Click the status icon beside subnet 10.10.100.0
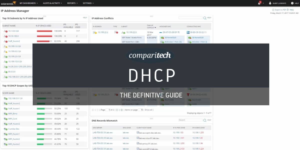The height and width of the screenshot is (150, 300). pos(5,36)
